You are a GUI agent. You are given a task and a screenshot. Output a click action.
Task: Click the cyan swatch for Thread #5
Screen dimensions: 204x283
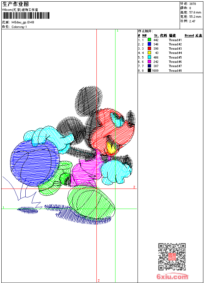coord(149,57)
